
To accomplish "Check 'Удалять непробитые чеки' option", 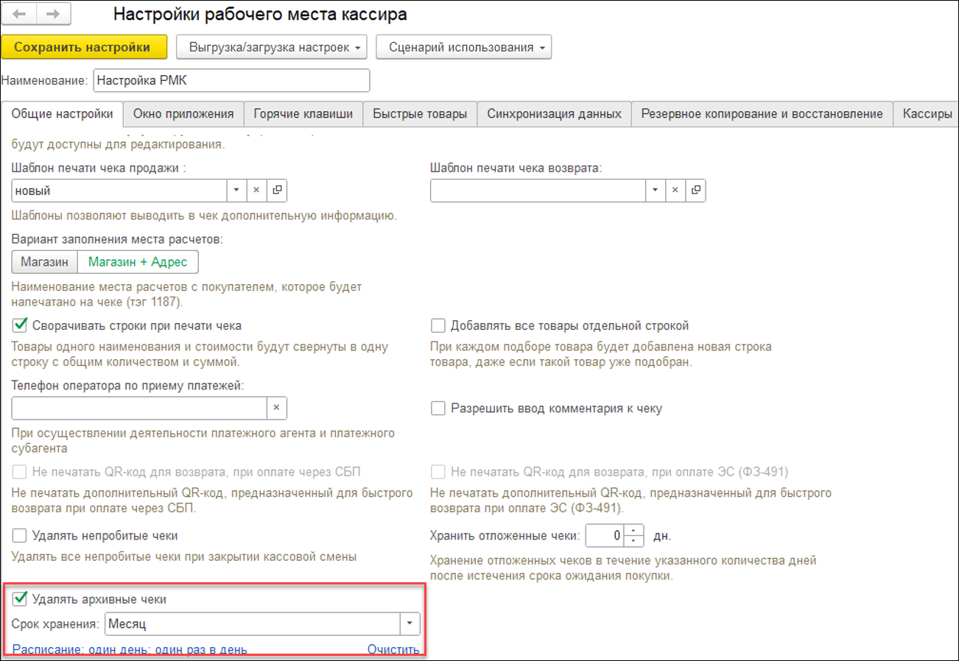I will coord(21,535).
